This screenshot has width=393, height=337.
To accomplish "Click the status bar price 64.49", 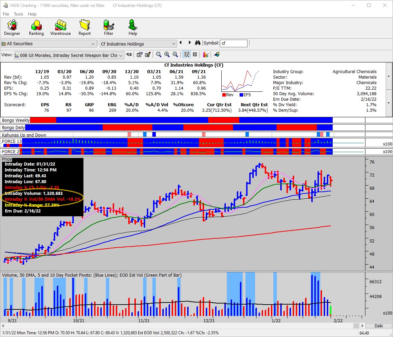I will click(x=364, y=333).
